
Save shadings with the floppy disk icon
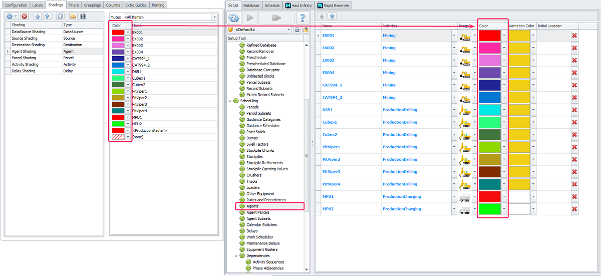[83, 17]
